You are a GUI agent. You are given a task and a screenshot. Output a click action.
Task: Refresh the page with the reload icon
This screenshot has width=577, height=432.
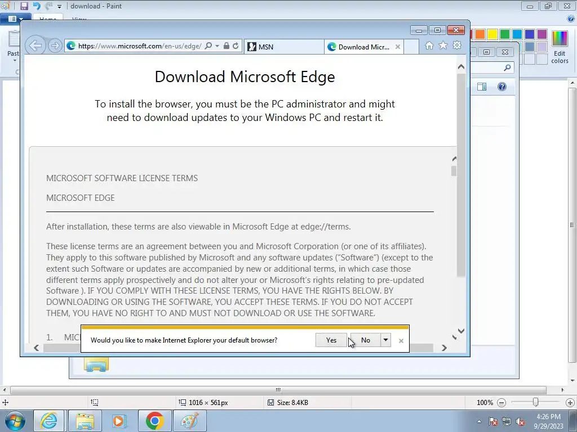click(x=236, y=46)
